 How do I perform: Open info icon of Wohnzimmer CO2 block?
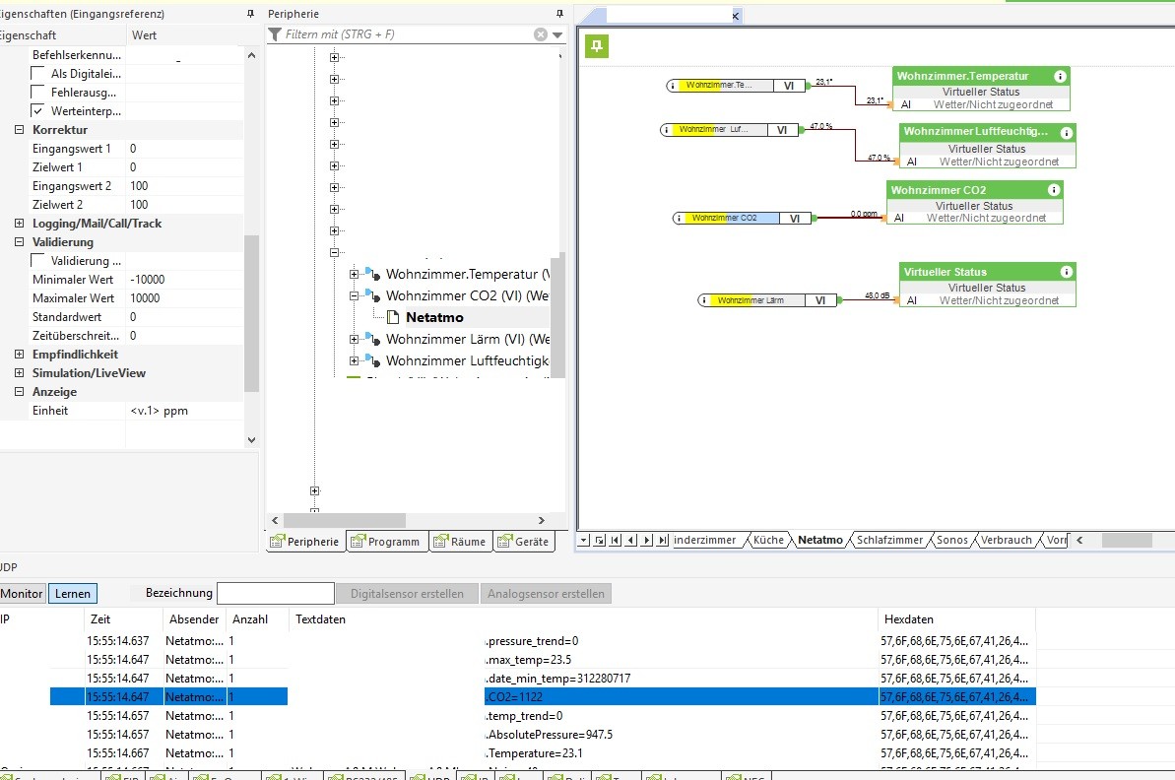pyautogui.click(x=1053, y=190)
